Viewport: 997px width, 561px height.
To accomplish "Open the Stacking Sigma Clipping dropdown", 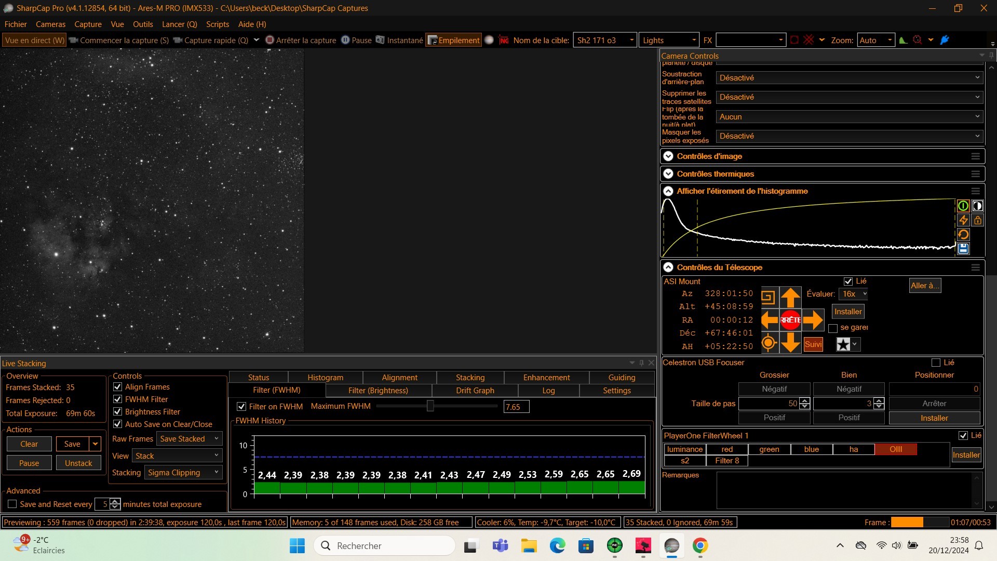I will (183, 473).
